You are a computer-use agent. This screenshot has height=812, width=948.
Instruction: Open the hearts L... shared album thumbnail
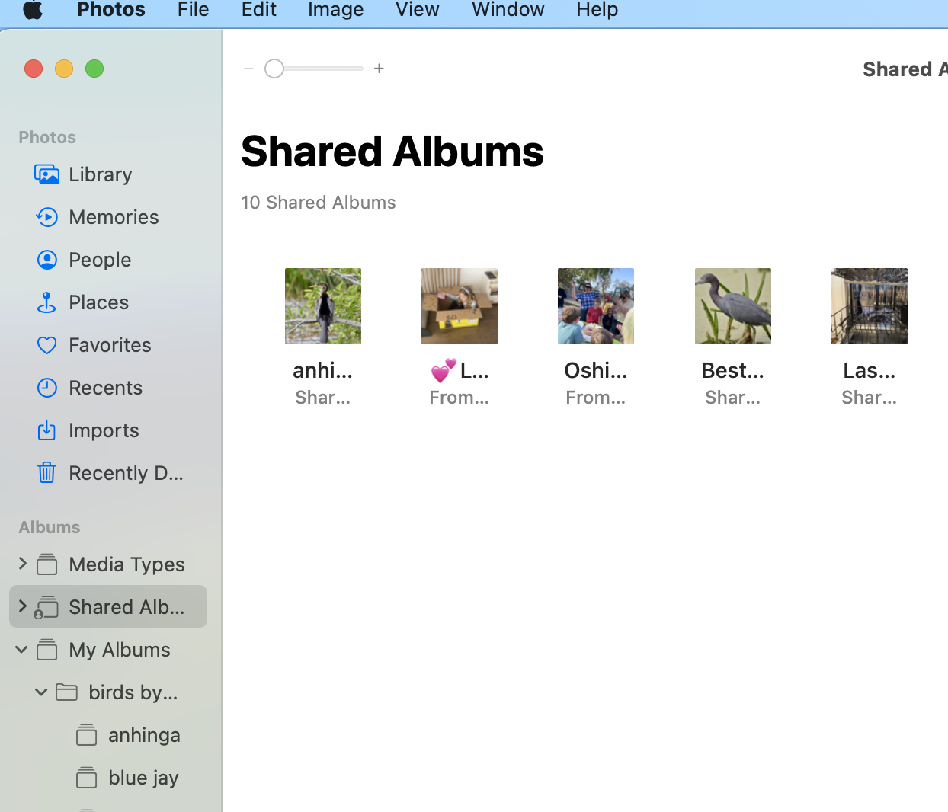[x=460, y=306]
